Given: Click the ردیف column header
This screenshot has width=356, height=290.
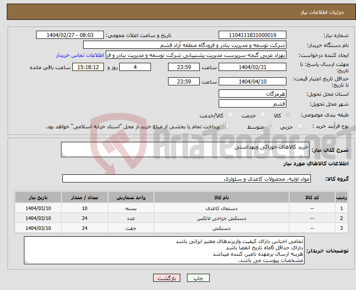Looking at the screenshot, I should [x=342, y=197].
